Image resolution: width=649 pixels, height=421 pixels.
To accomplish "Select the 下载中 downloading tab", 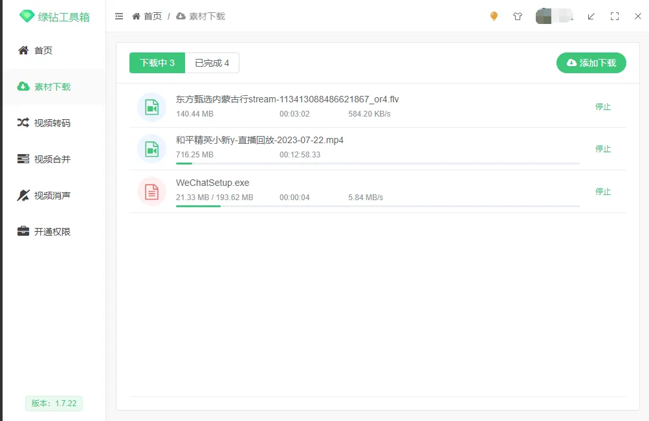I will (157, 63).
